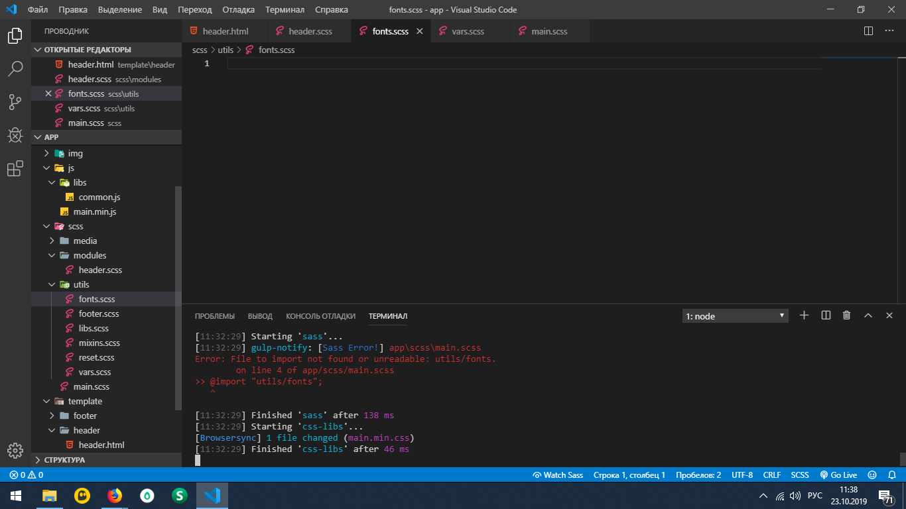Open the Search view in activity bar

(15, 69)
